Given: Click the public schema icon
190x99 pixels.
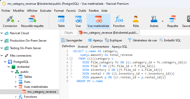Looking at the screenshot, I should coord(17,72).
